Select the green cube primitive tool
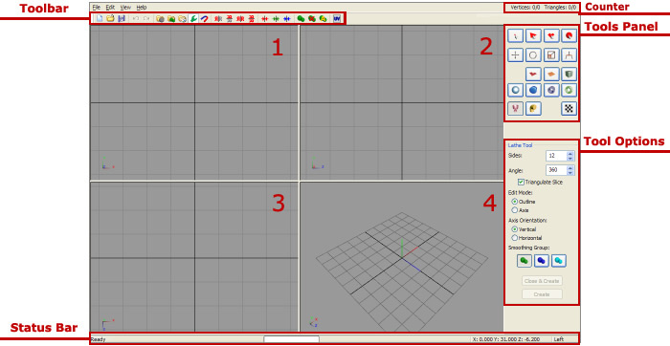Screen dimensions: 670x346 tap(569, 74)
